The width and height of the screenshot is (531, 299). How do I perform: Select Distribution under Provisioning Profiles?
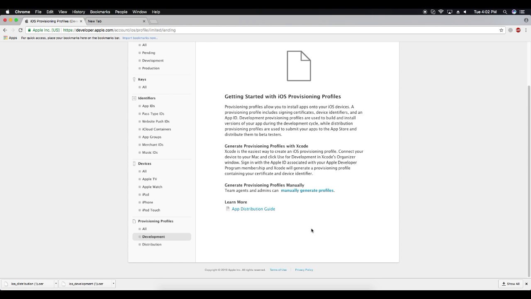pyautogui.click(x=152, y=245)
